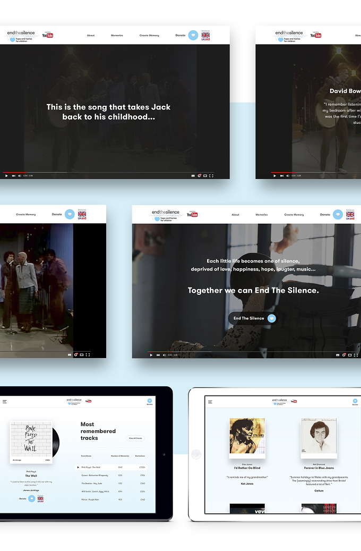Open hamburger menu on the black tablet
This screenshot has height=551, width=361.
point(5,401)
